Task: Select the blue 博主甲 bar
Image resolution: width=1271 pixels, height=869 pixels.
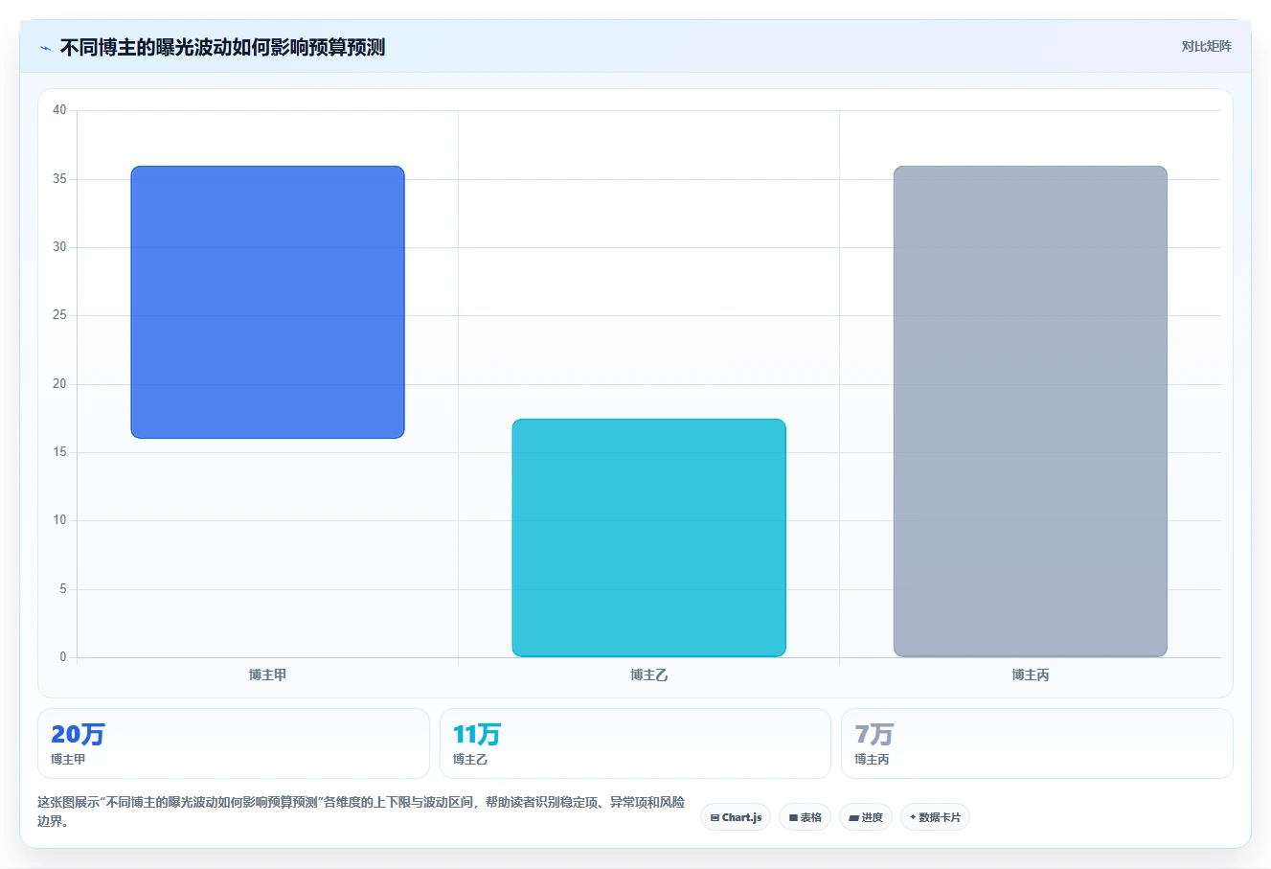Action: [268, 302]
